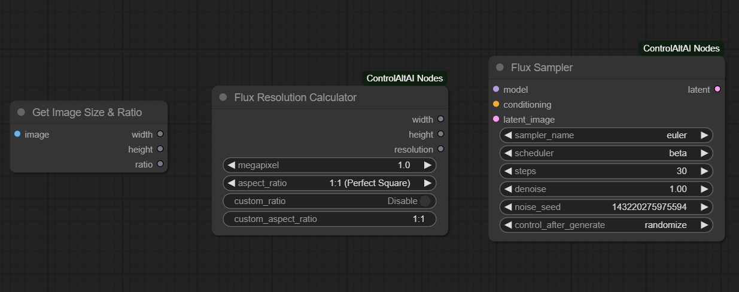Image resolution: width=739 pixels, height=292 pixels.
Task: Click the orange conditioning input socket
Action: pyautogui.click(x=495, y=104)
